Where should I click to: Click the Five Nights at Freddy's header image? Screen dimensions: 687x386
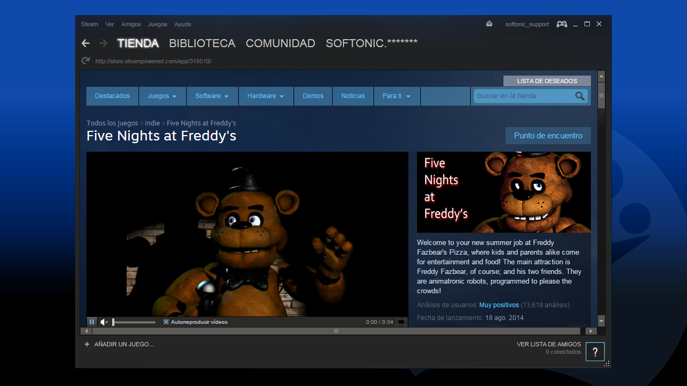click(x=504, y=192)
